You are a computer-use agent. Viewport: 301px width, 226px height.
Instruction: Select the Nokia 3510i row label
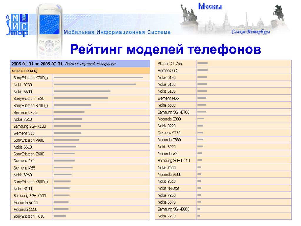[x=167, y=181]
